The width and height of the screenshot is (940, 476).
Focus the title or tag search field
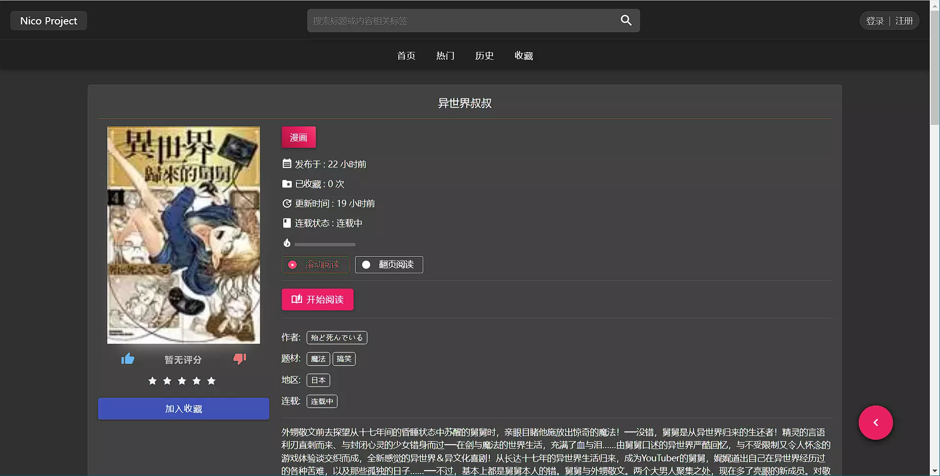coord(460,21)
